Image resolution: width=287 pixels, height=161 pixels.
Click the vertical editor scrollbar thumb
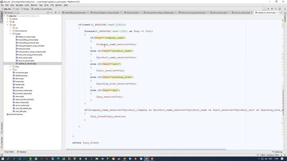click(x=283, y=102)
